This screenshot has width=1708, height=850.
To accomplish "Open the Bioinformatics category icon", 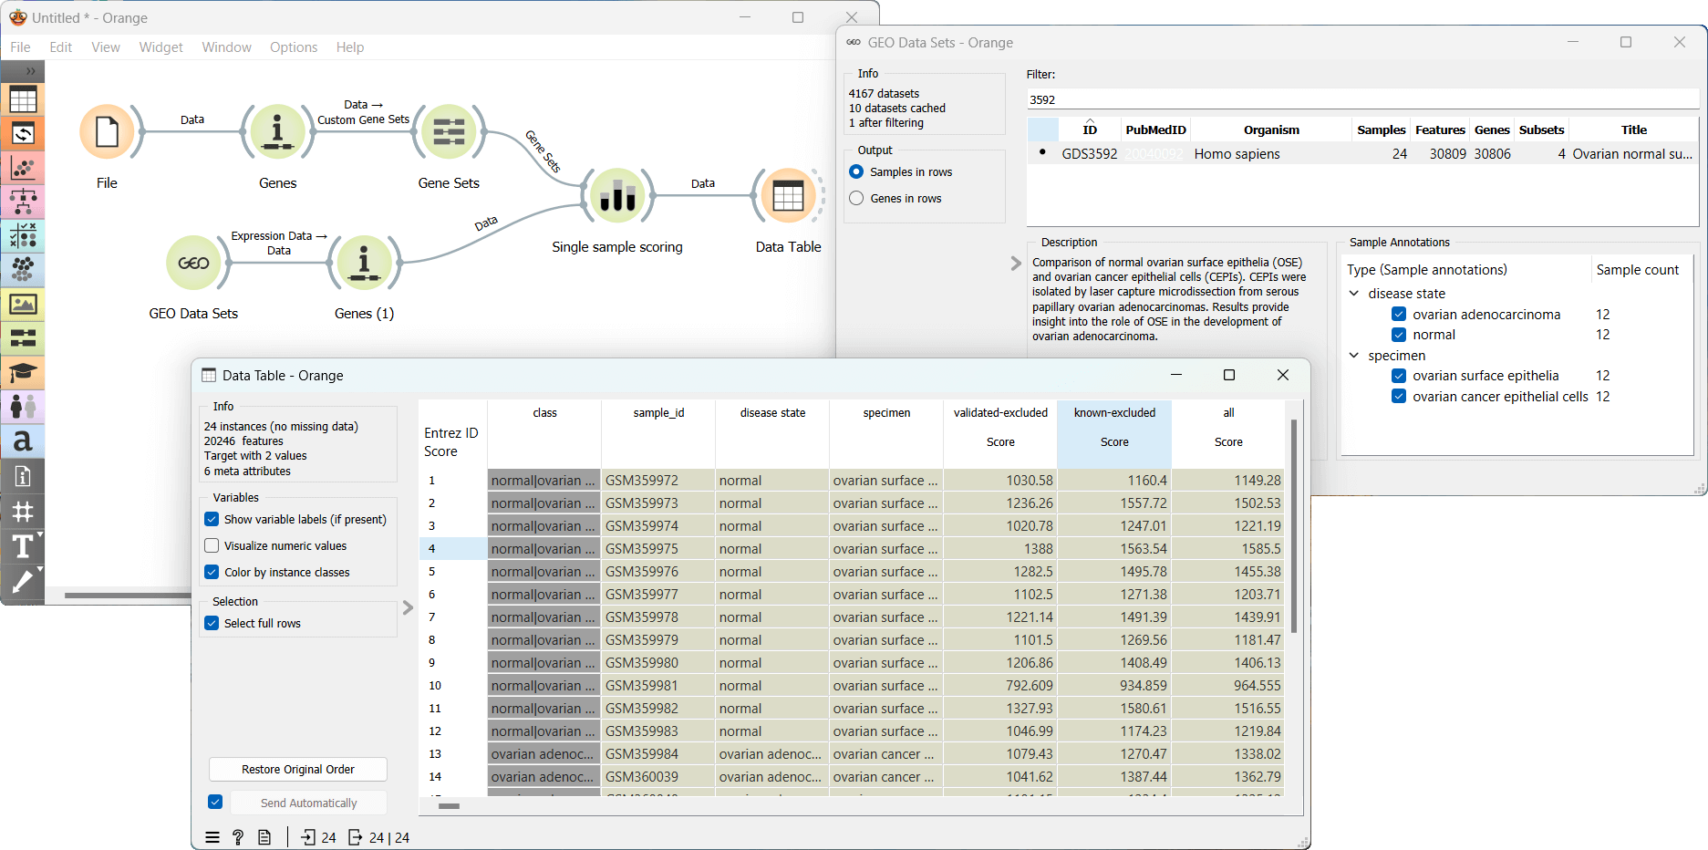I will (x=23, y=338).
